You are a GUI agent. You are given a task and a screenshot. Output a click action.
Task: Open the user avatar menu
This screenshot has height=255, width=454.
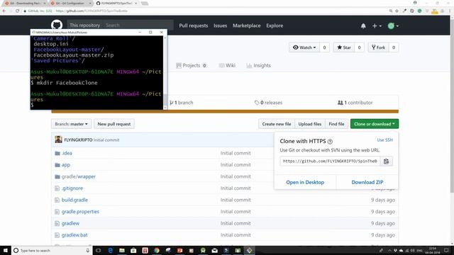point(393,26)
